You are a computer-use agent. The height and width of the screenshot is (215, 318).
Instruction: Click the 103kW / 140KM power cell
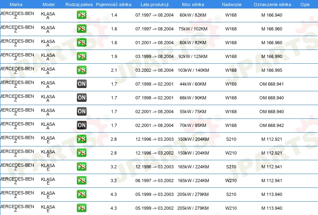(193, 70)
